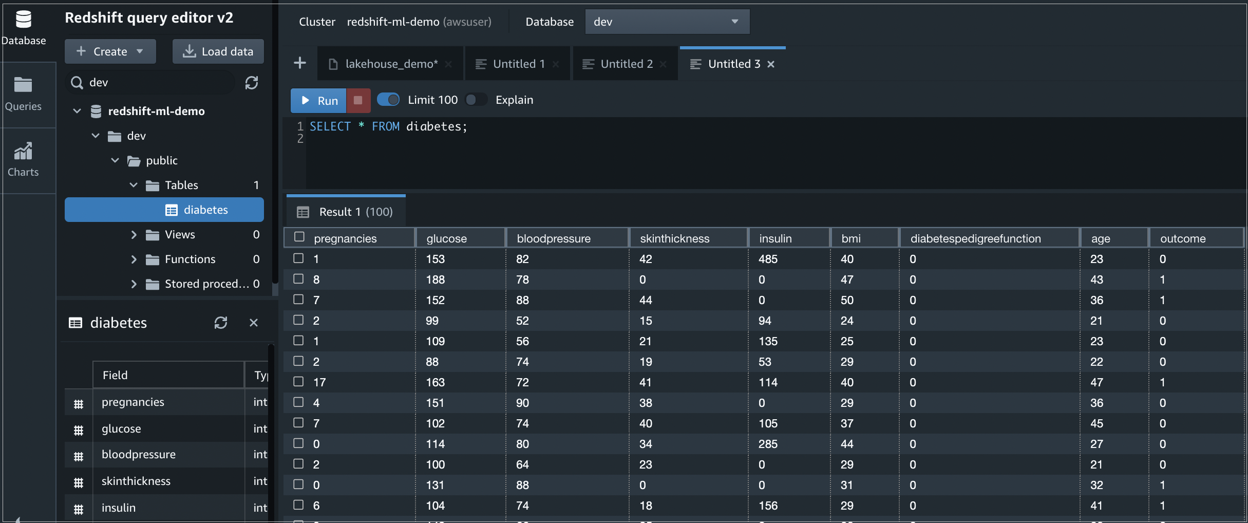Image resolution: width=1248 pixels, height=523 pixels.
Task: Click the search magnifier icon
Action: 77,83
